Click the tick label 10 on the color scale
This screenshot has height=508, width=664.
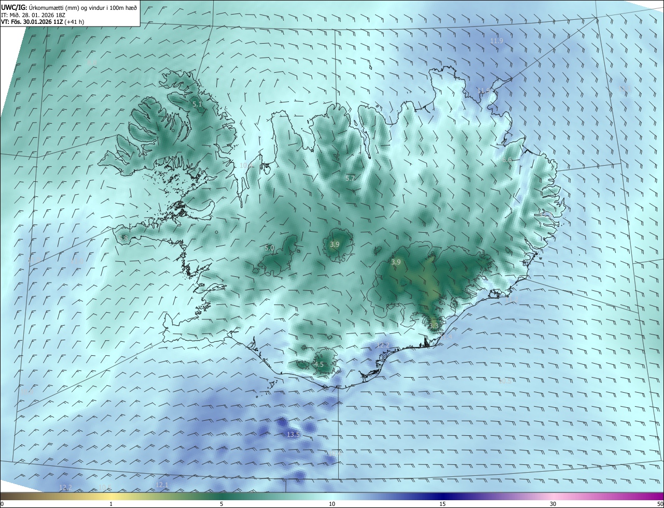pos(332,504)
